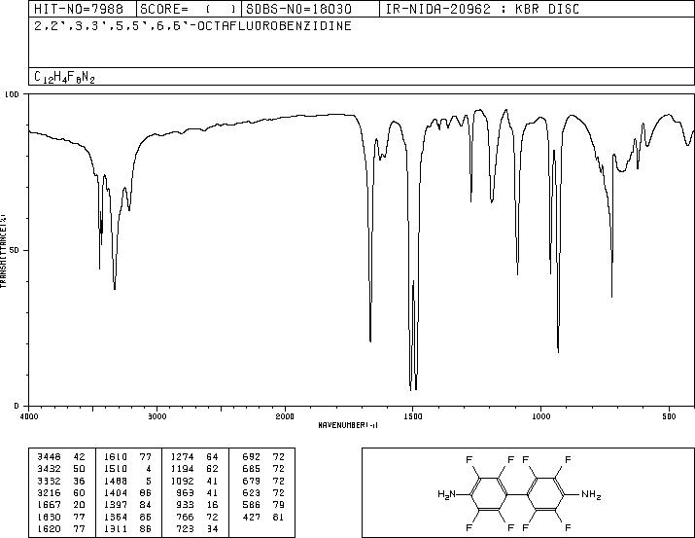Click the NH2 group on structure's right
695x538 pixels.
[x=591, y=494]
